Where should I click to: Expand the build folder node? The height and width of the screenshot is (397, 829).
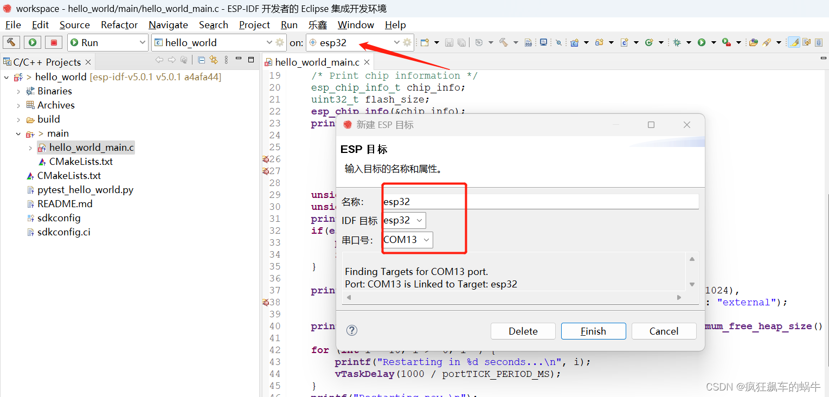coord(18,119)
